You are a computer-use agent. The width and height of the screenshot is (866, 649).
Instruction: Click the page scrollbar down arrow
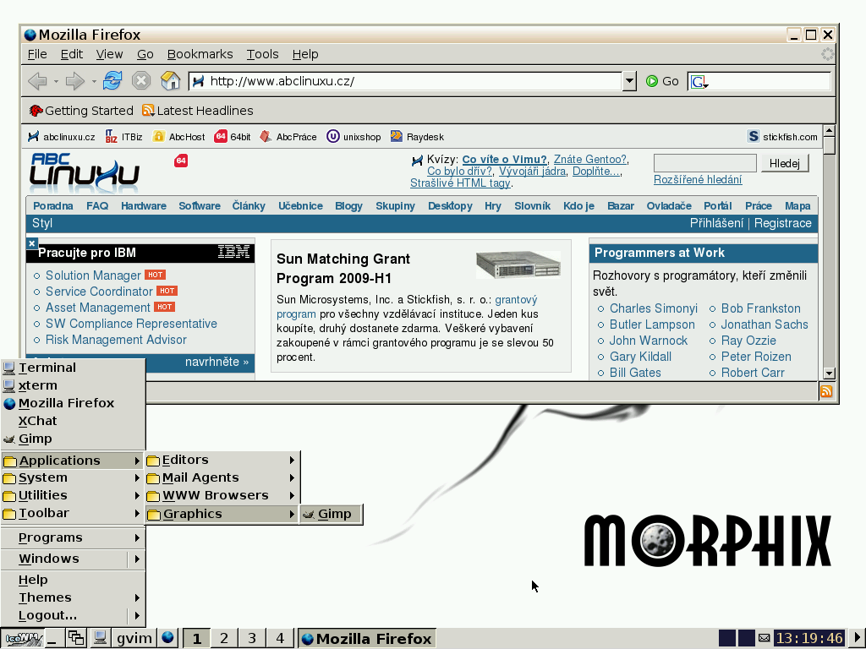click(829, 374)
